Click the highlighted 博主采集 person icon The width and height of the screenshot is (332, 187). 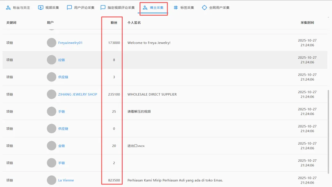click(x=145, y=8)
